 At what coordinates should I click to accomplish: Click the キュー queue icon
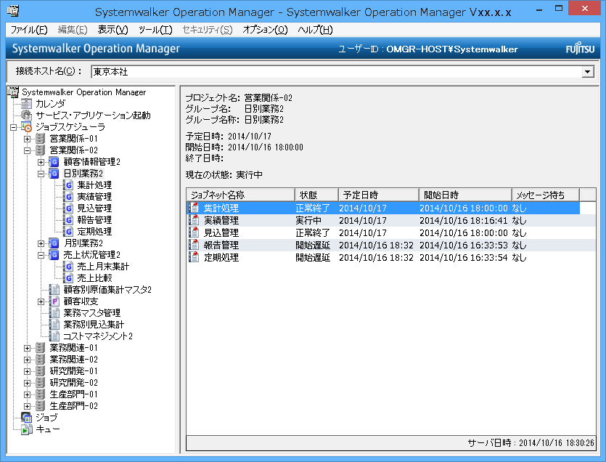click(x=27, y=429)
